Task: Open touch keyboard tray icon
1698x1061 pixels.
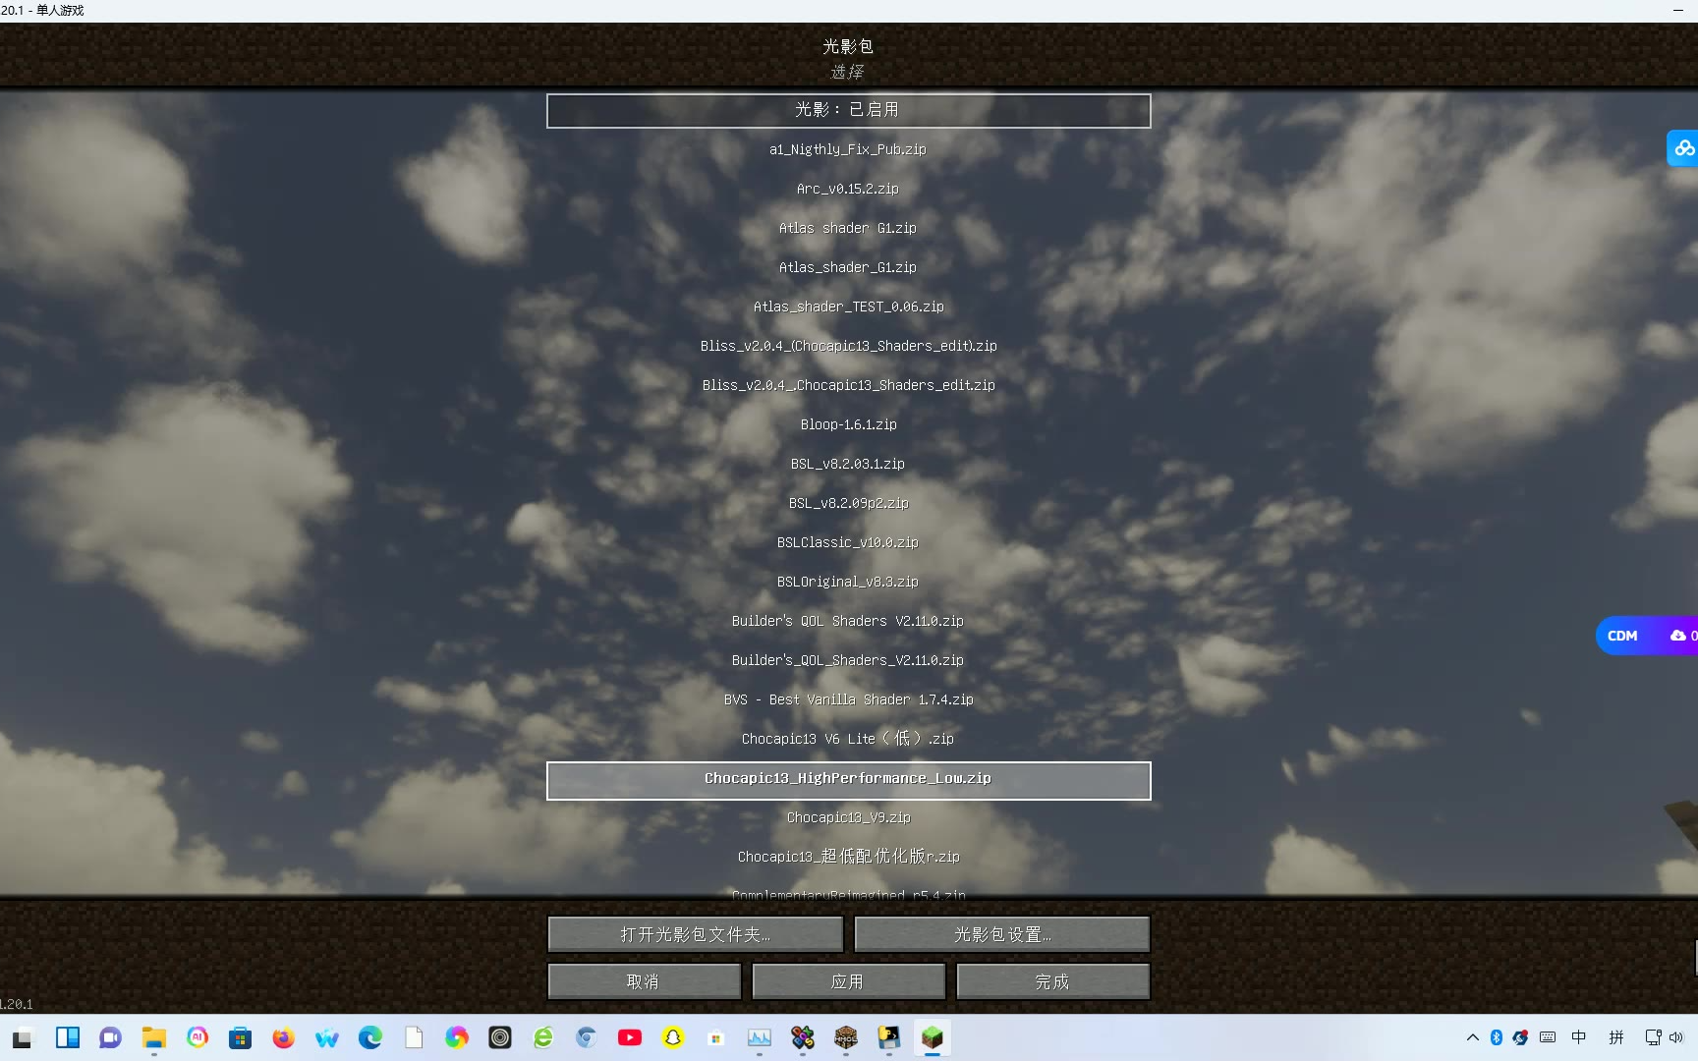Action: [x=1548, y=1037]
